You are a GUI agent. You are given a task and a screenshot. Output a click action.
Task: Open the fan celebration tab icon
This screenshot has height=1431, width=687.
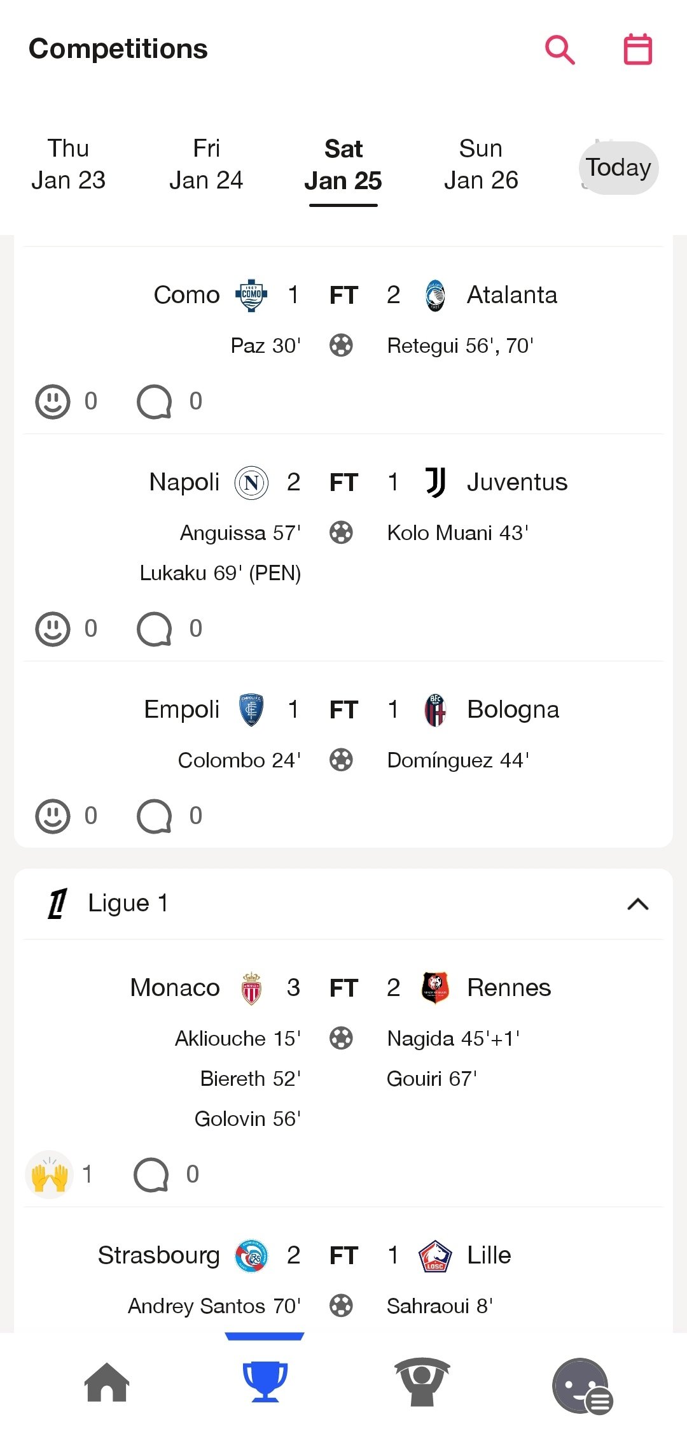tap(422, 1382)
